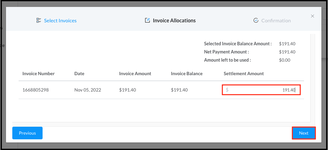
Task: Click the Settlement Amount input field
Action: click(x=261, y=90)
